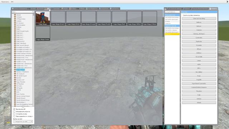
Task: Enable the 'Оставлять трупы' checkbox
Action: (x=14, y=114)
